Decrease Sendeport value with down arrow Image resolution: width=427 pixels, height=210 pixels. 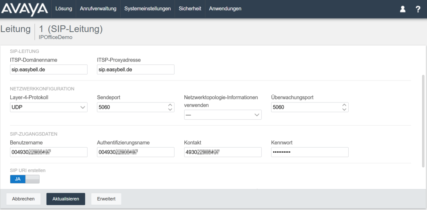170,110
